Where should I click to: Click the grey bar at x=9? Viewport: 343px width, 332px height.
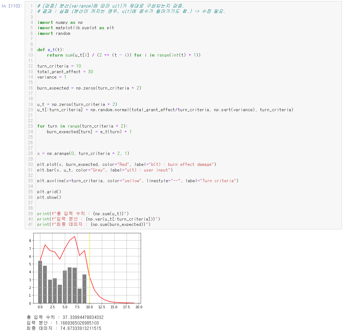coord(84,289)
